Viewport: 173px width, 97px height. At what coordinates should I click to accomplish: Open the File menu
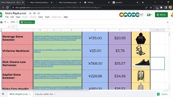pos(7,17)
